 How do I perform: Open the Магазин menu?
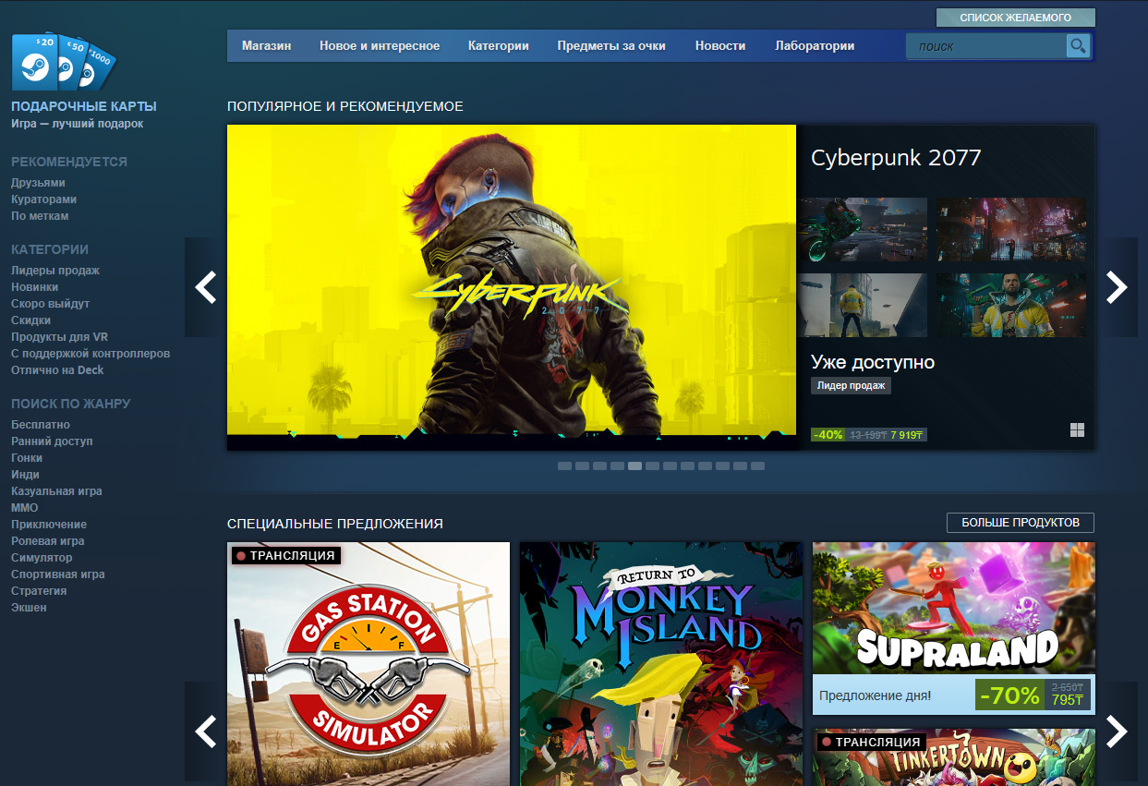click(x=266, y=46)
